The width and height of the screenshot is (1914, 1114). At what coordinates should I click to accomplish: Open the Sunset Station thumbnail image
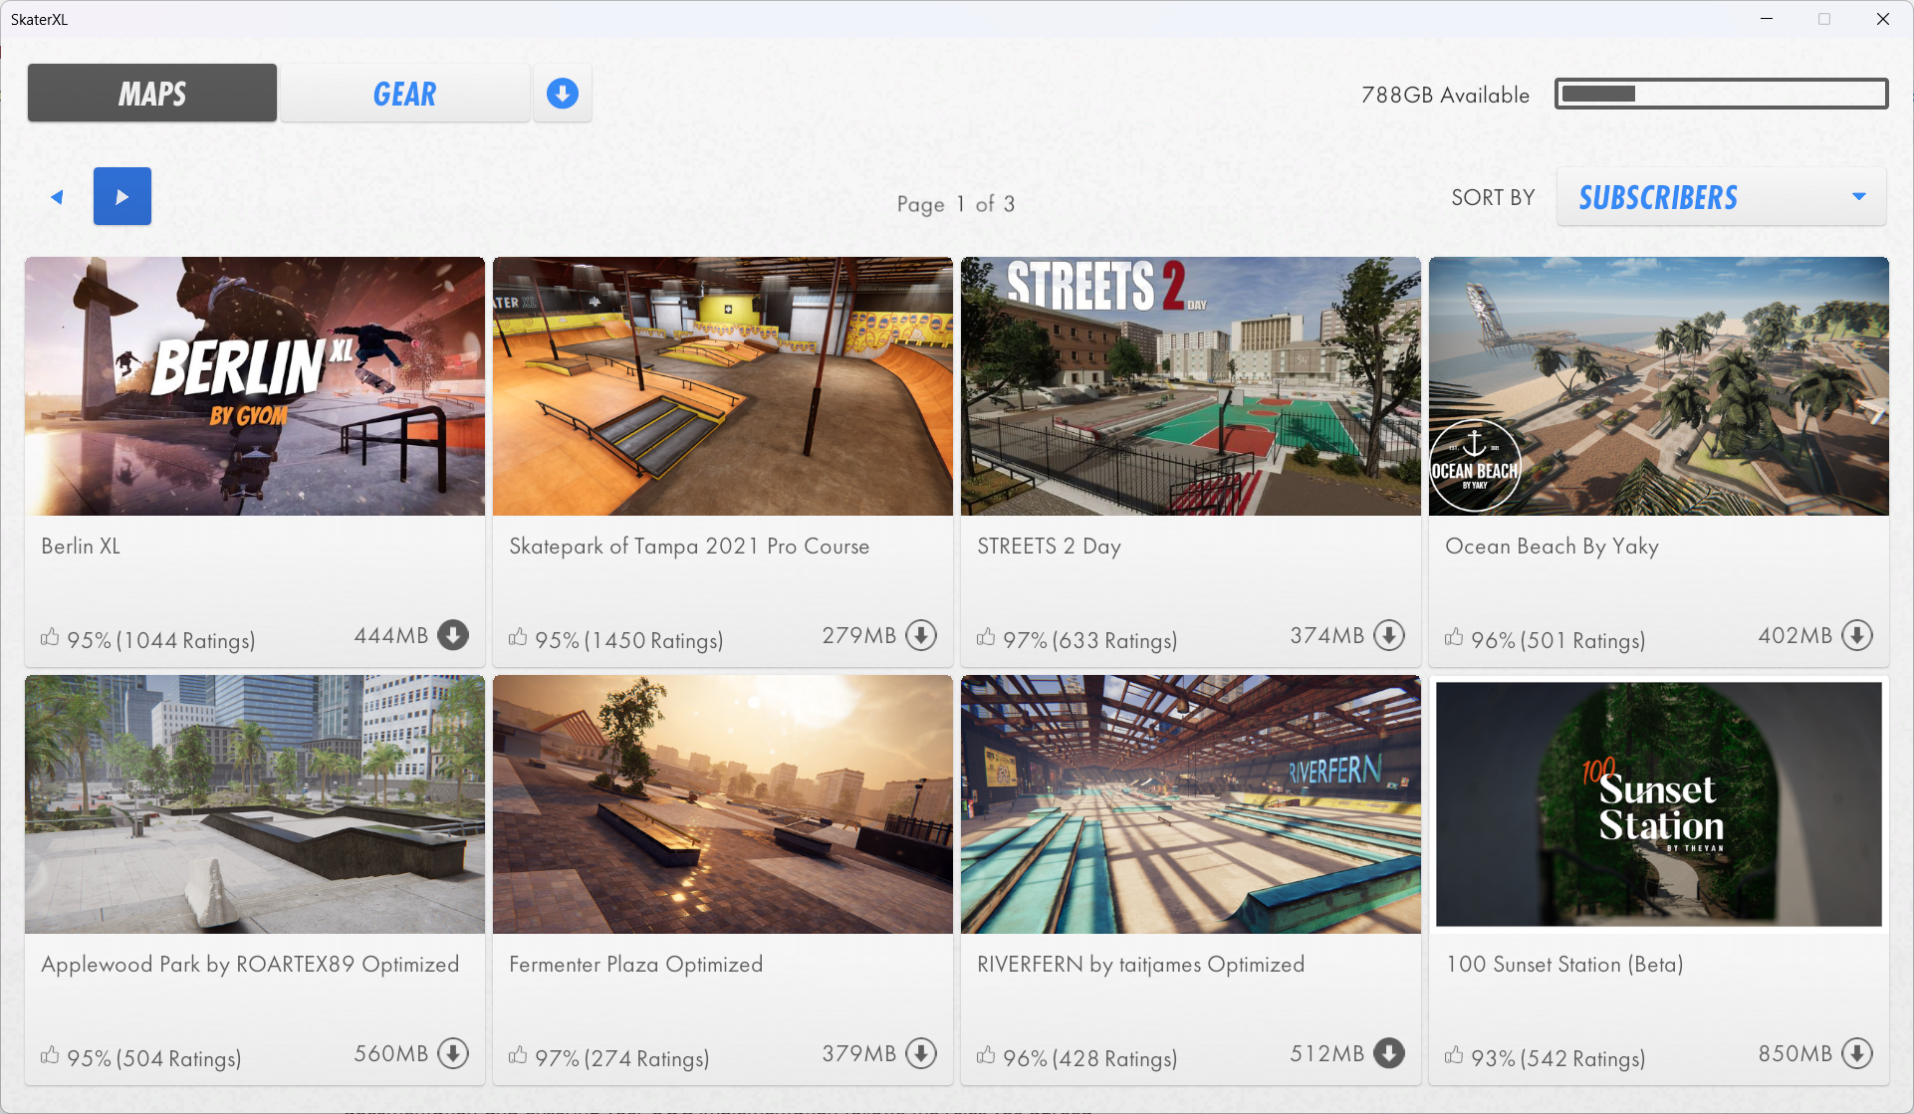1659,804
